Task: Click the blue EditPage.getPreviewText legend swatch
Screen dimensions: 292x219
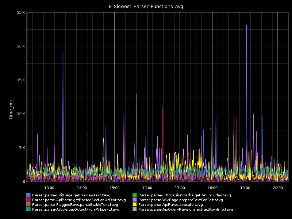Action: (28, 195)
